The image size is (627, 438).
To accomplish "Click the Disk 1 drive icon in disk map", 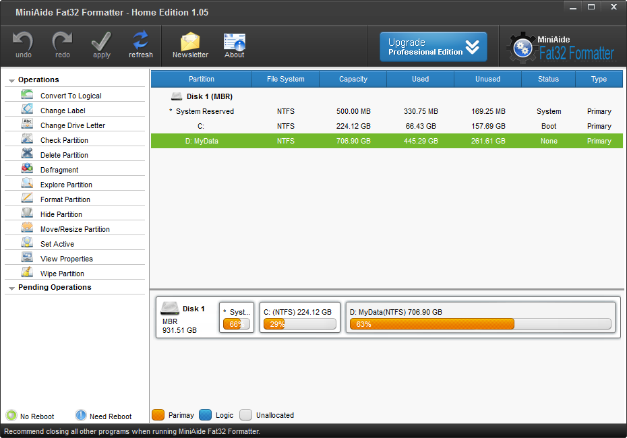I will (x=169, y=308).
